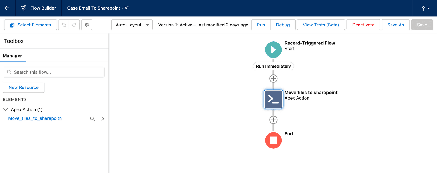
Task: Expand details chevron for Move_files_to_sharepoitn
Action: click(x=102, y=119)
